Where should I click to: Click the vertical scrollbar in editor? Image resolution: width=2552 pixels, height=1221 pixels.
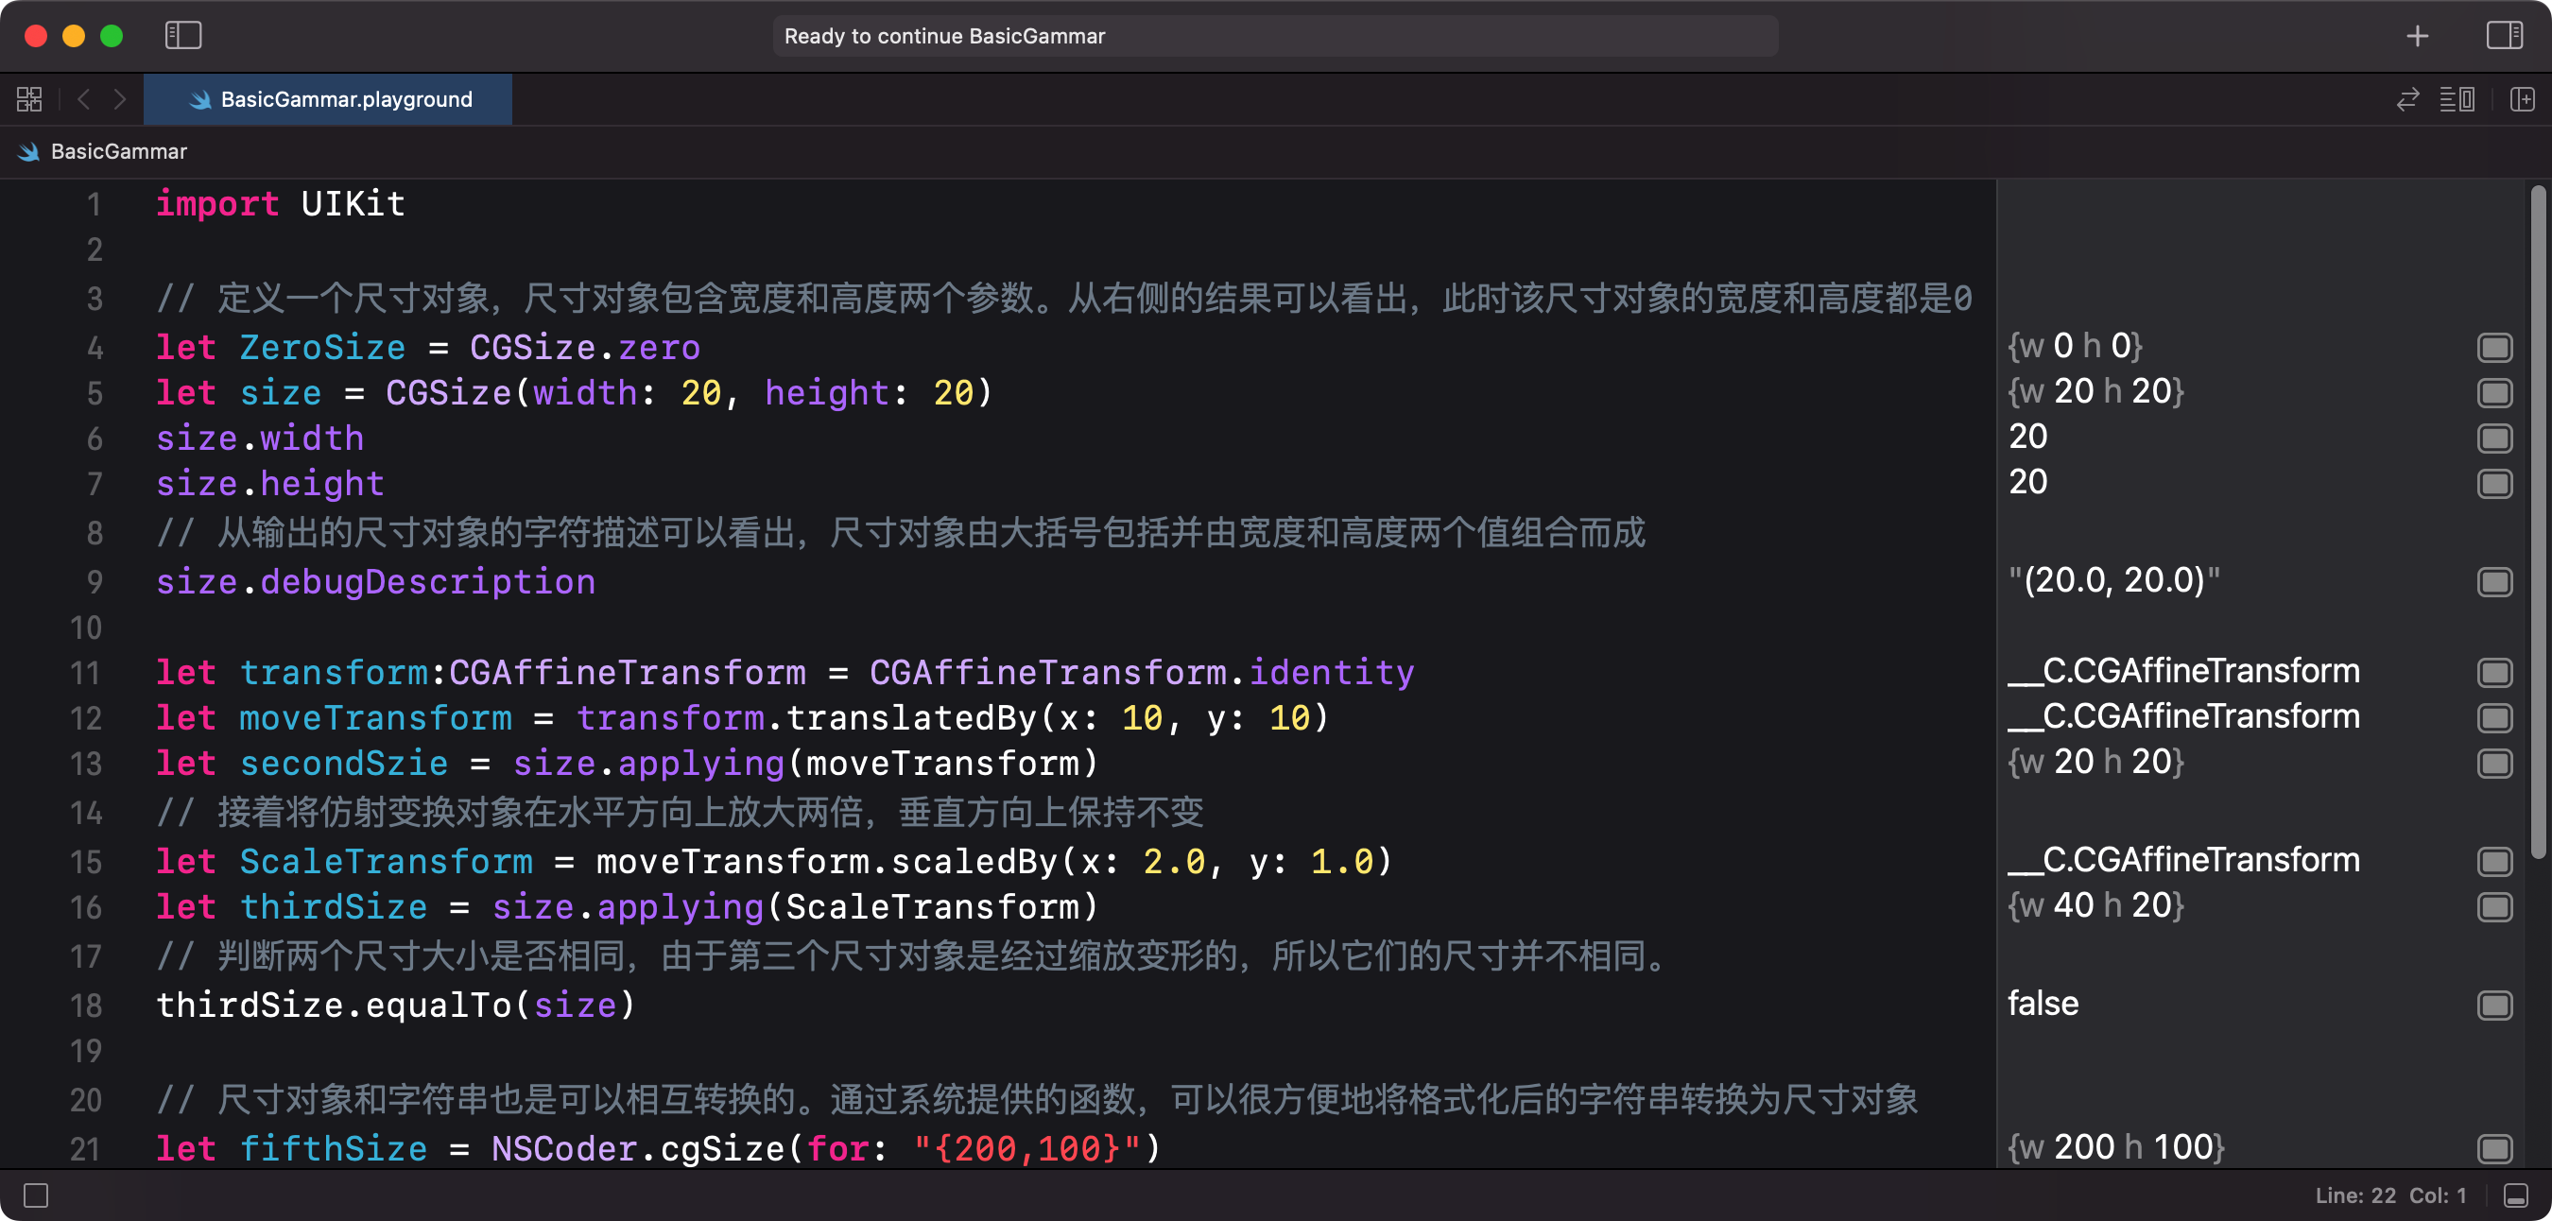(x=2537, y=522)
